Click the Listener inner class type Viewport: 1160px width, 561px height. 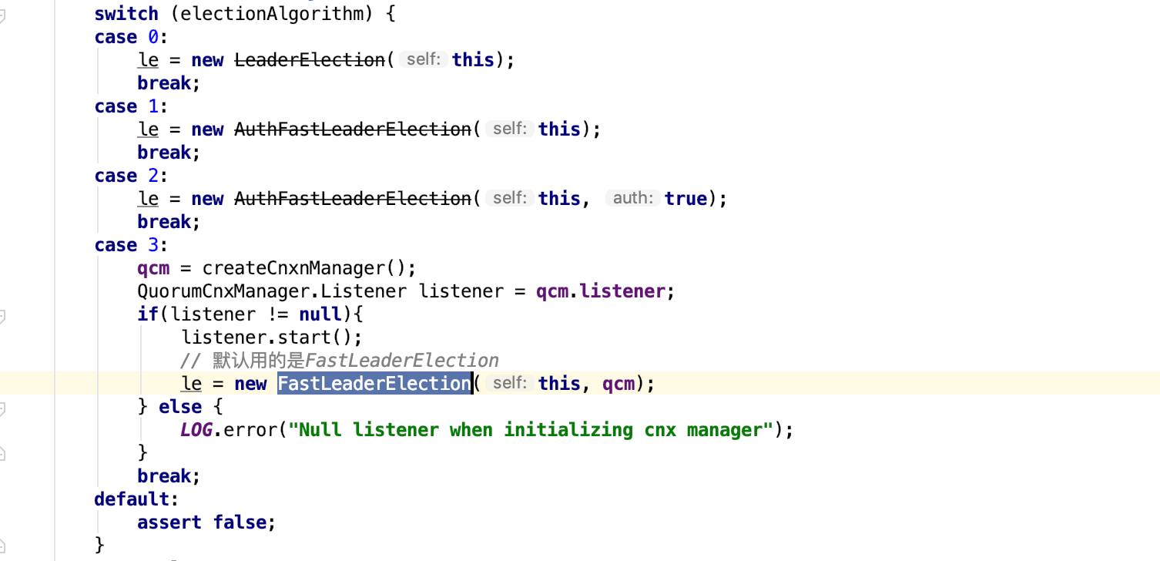click(363, 291)
